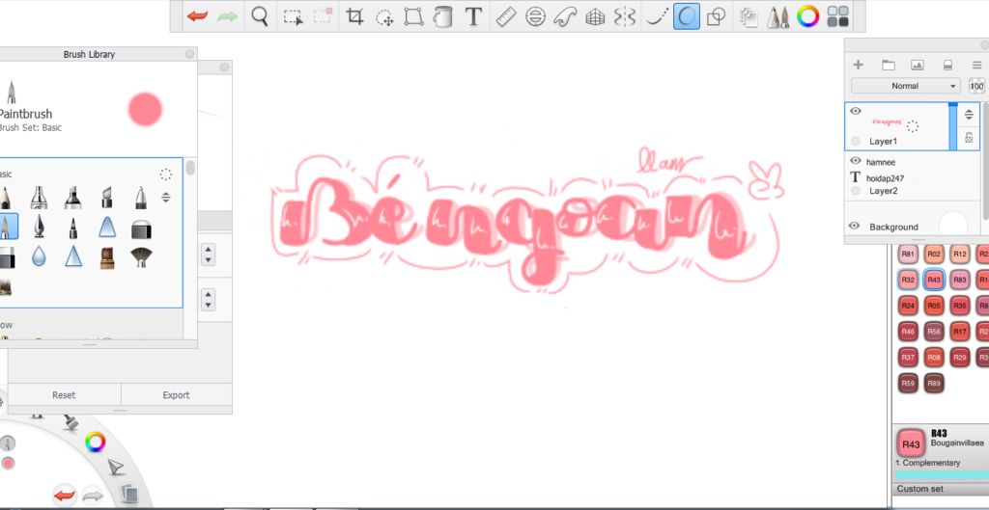Pick Copic swatch R05
Viewport: 989px width, 510px height.
pos(934,306)
